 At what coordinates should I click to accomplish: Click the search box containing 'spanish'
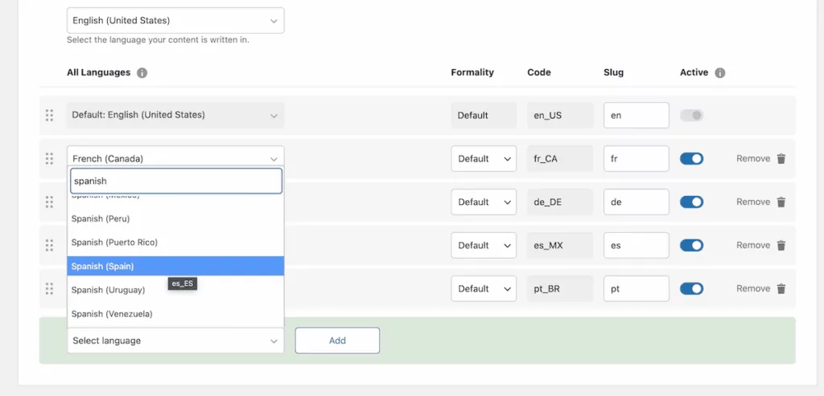pyautogui.click(x=176, y=181)
